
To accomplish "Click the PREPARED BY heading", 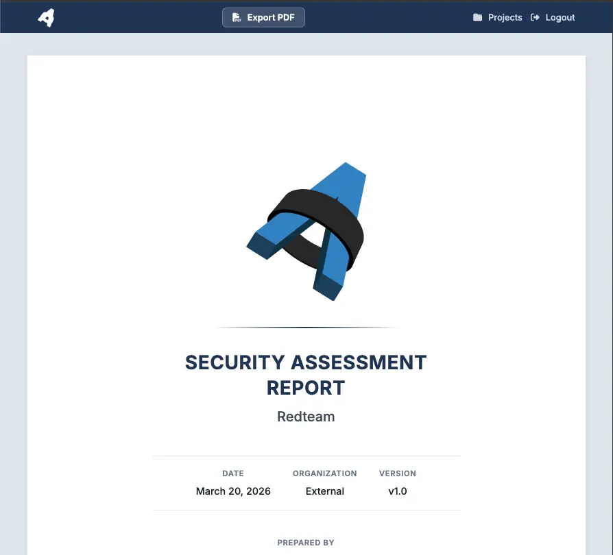I will [x=306, y=542].
